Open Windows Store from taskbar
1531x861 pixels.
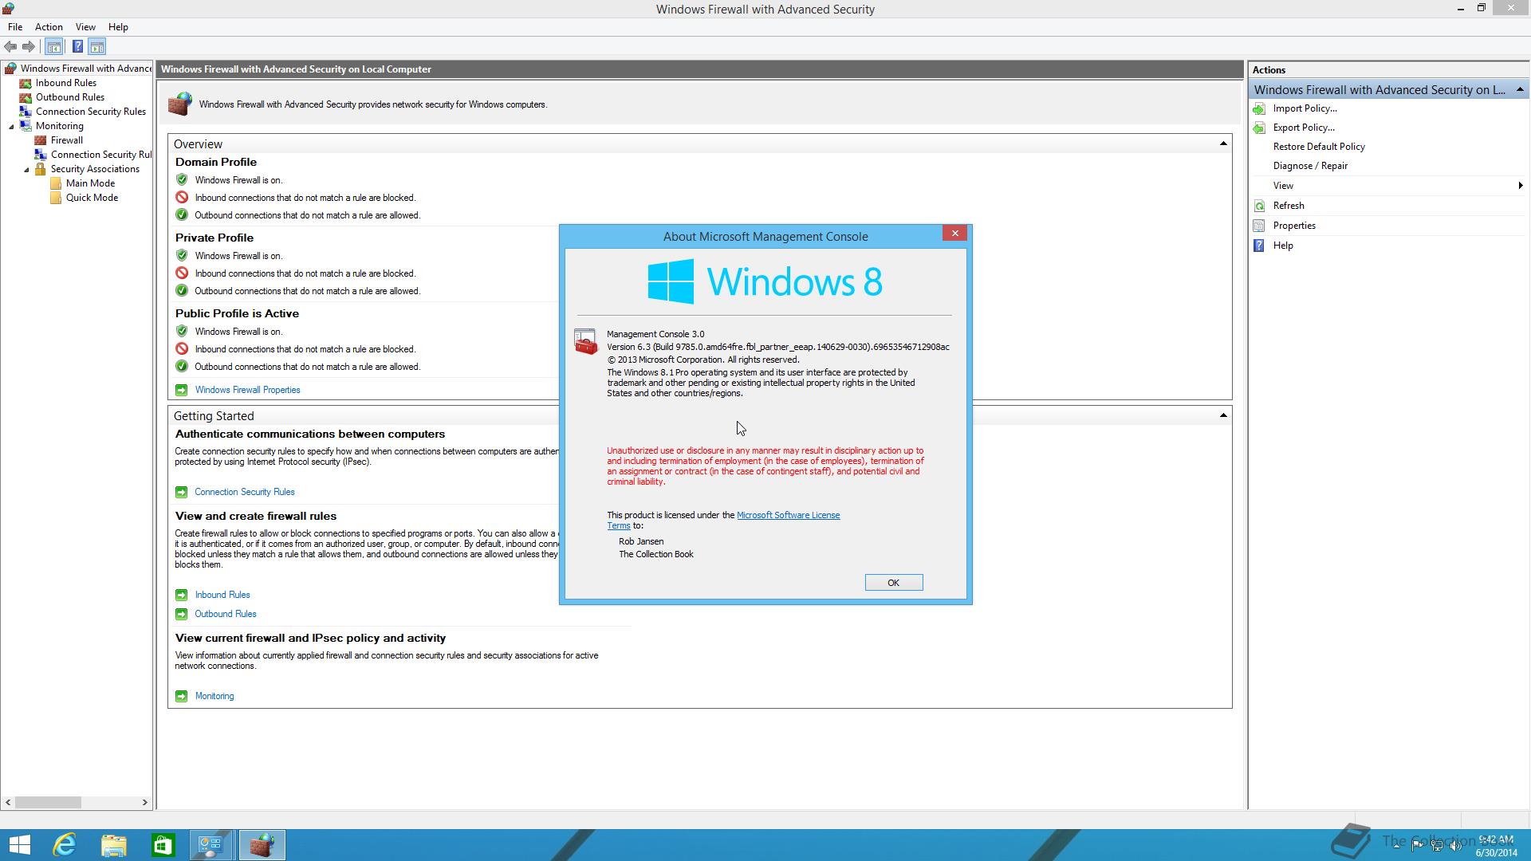[163, 845]
